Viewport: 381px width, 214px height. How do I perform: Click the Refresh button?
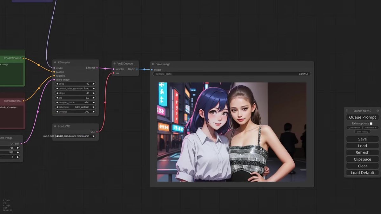pos(362,152)
